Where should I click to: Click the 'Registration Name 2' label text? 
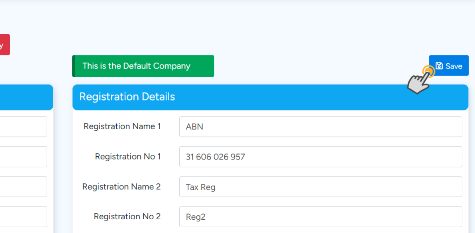click(121, 187)
